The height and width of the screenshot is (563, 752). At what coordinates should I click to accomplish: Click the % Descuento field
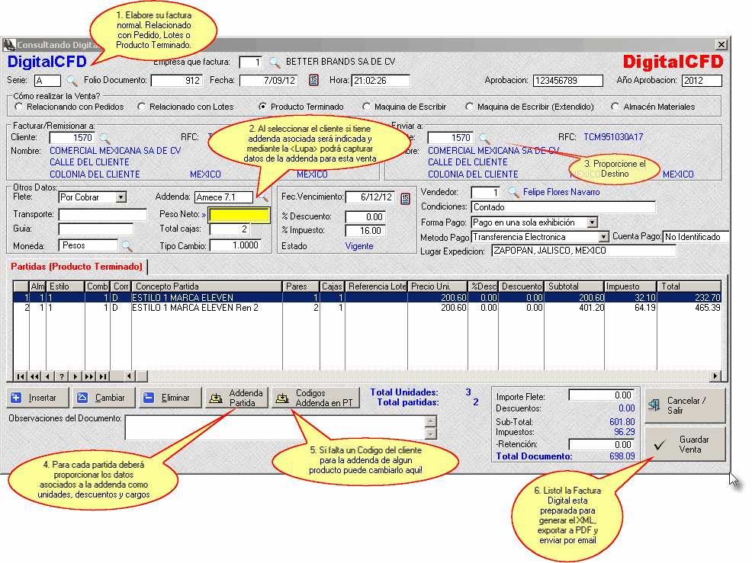[x=365, y=217]
